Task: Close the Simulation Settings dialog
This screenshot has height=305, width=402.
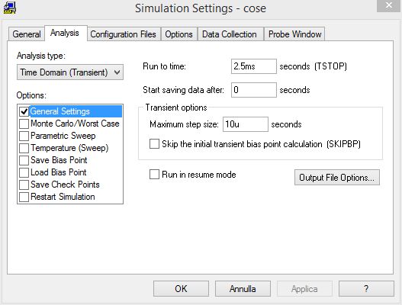Action: 388,5
